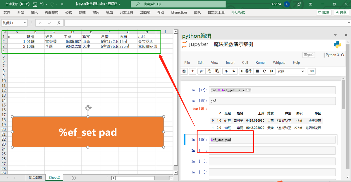This screenshot has height=182, width=351.
Task: Expand the formula bar with chevron
Action: 348,23
